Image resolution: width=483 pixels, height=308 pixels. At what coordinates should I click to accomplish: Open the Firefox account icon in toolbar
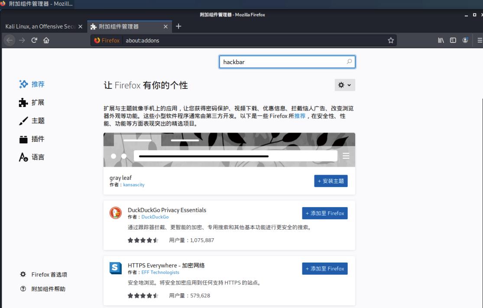point(465,40)
